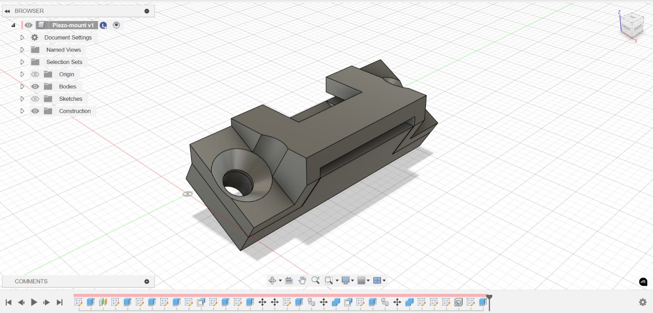Click the Look At tool icon
This screenshot has width=653, height=313.
tap(289, 281)
